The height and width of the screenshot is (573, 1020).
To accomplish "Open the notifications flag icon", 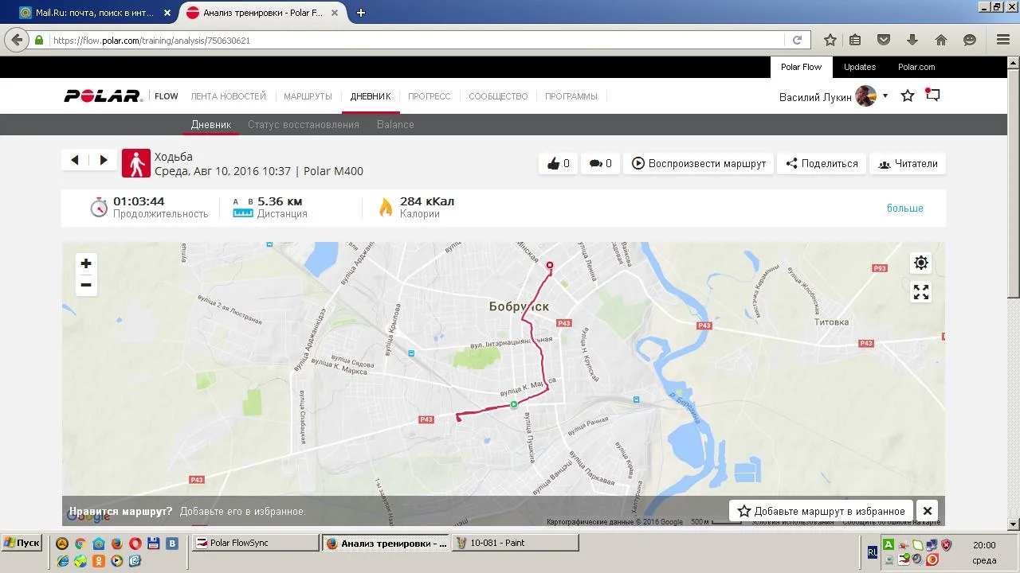I will pyautogui.click(x=932, y=95).
